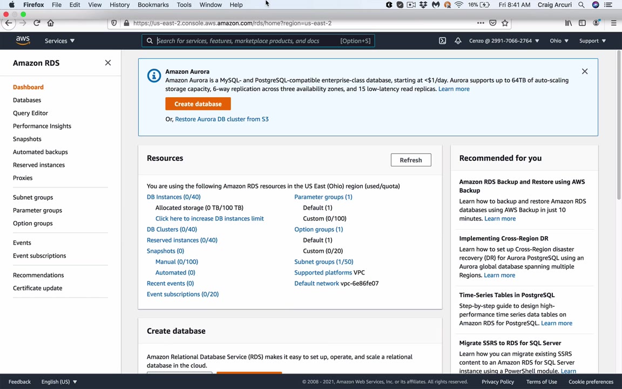
Task: Open Restore Aurora DB cluster from S3
Action: point(222,119)
